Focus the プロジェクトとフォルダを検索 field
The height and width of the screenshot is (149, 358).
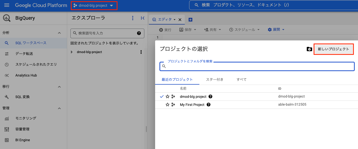coord(257,66)
